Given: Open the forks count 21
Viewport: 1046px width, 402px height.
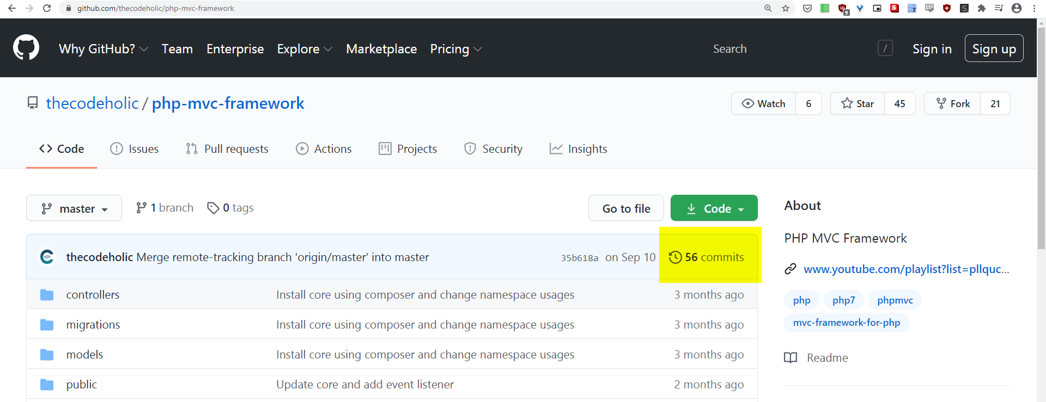Looking at the screenshot, I should tap(995, 103).
